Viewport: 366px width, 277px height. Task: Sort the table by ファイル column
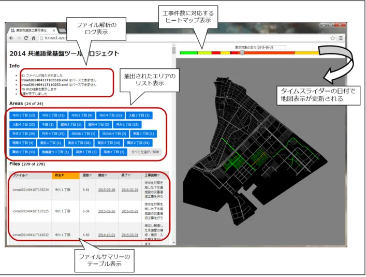(31, 175)
